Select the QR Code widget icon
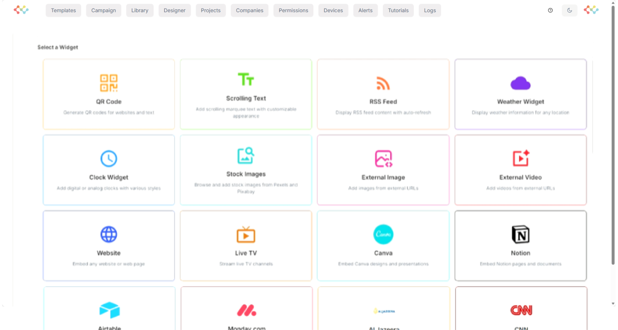The height and width of the screenshot is (330, 618). [x=109, y=83]
